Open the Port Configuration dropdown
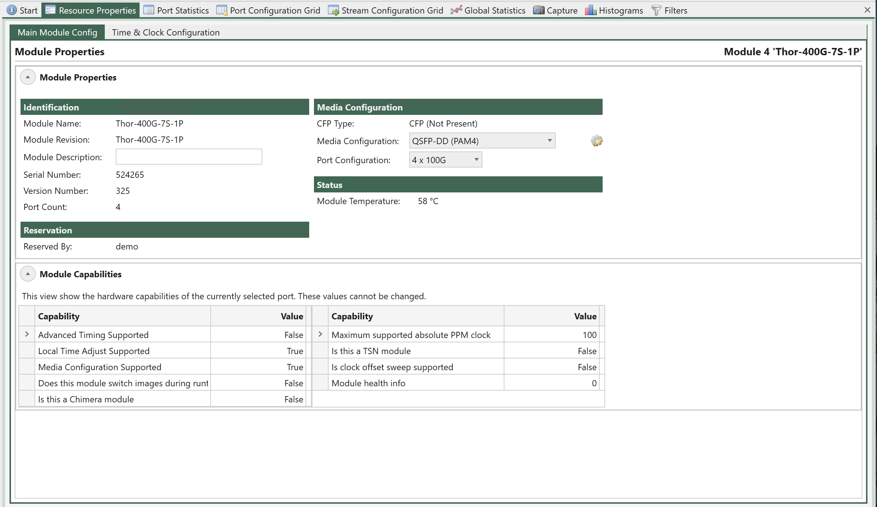Viewport: 877px width, 507px height. pos(445,160)
